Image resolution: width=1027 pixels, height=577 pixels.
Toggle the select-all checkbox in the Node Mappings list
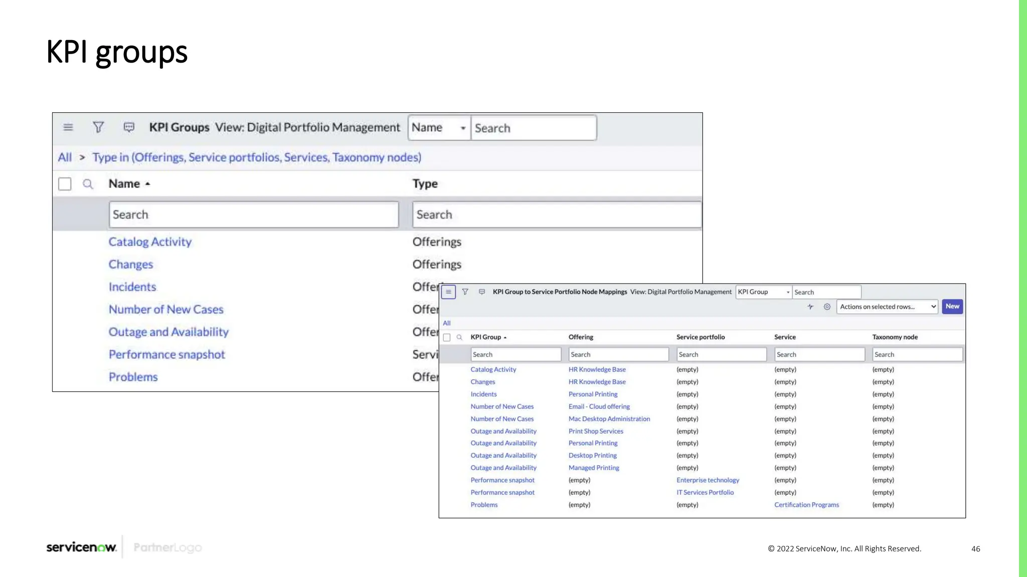tap(447, 338)
